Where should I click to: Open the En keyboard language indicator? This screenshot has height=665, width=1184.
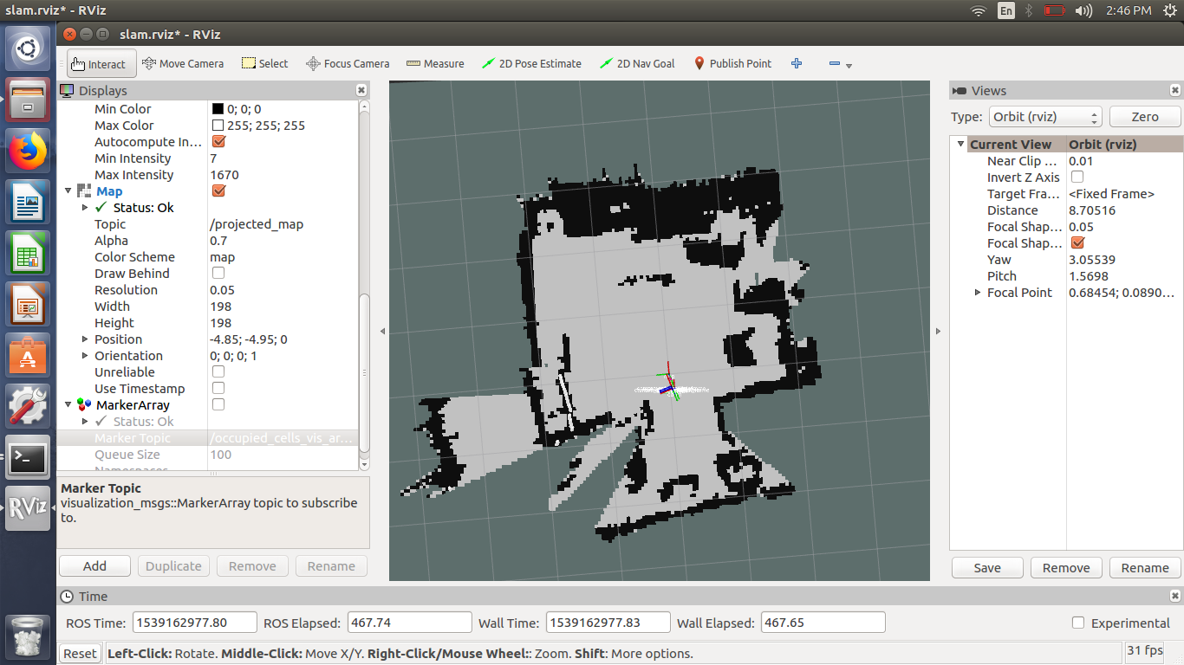click(x=1005, y=10)
